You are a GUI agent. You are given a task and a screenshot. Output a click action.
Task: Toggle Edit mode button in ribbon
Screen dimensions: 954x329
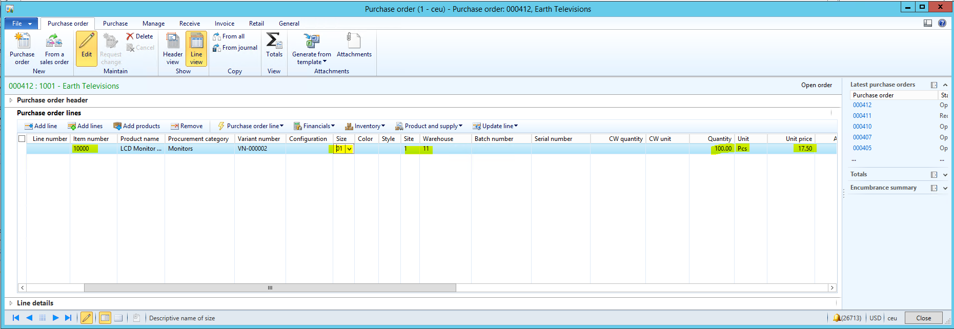pyautogui.click(x=87, y=48)
